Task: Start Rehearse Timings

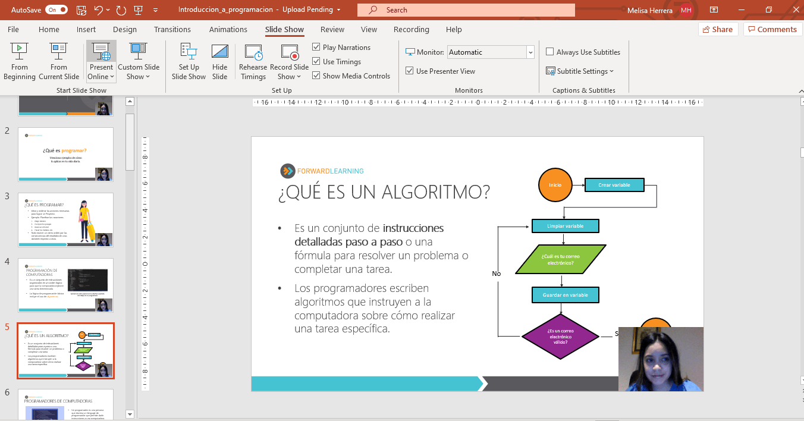Action: pyautogui.click(x=253, y=62)
